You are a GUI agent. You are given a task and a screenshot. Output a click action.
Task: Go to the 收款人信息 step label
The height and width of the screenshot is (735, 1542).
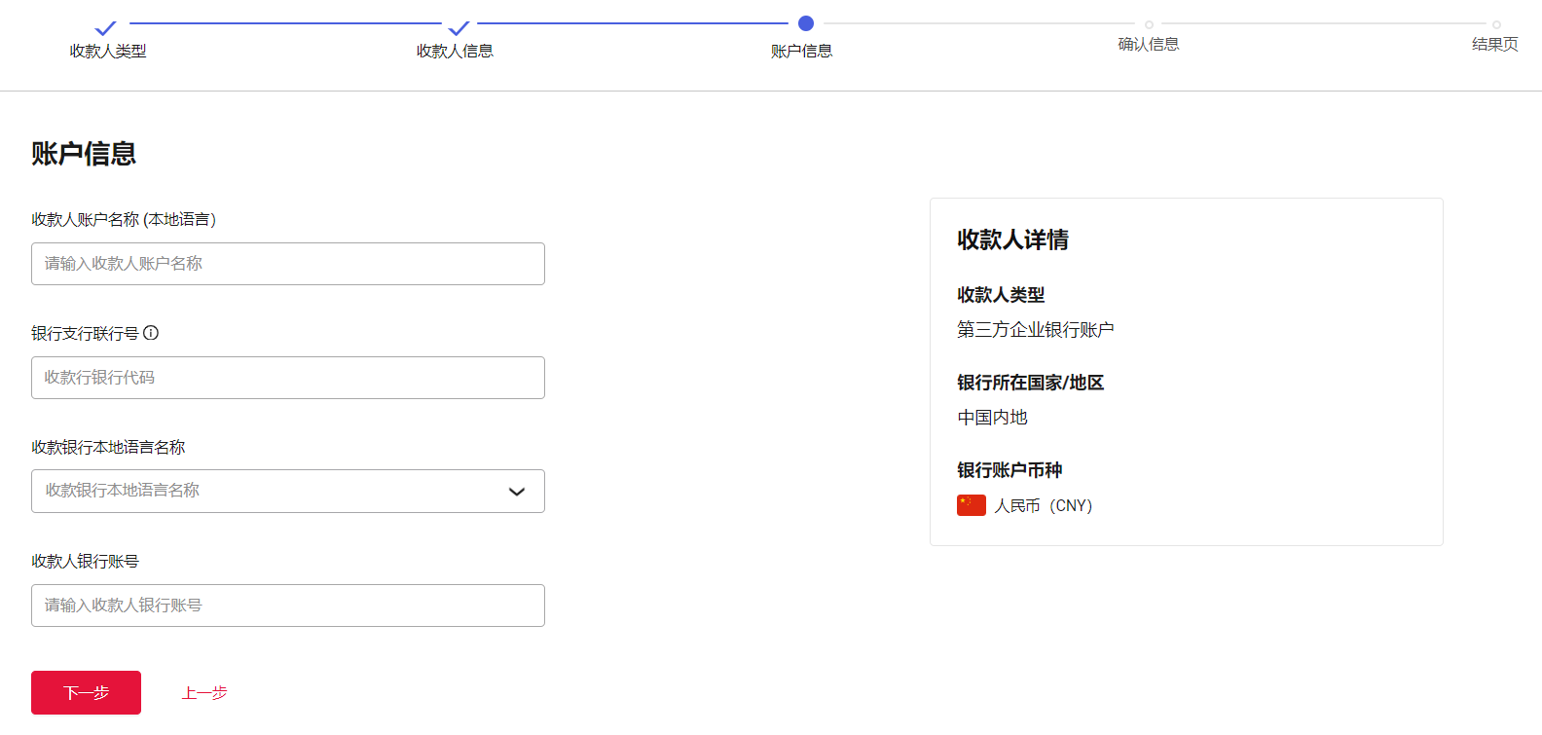455,52
